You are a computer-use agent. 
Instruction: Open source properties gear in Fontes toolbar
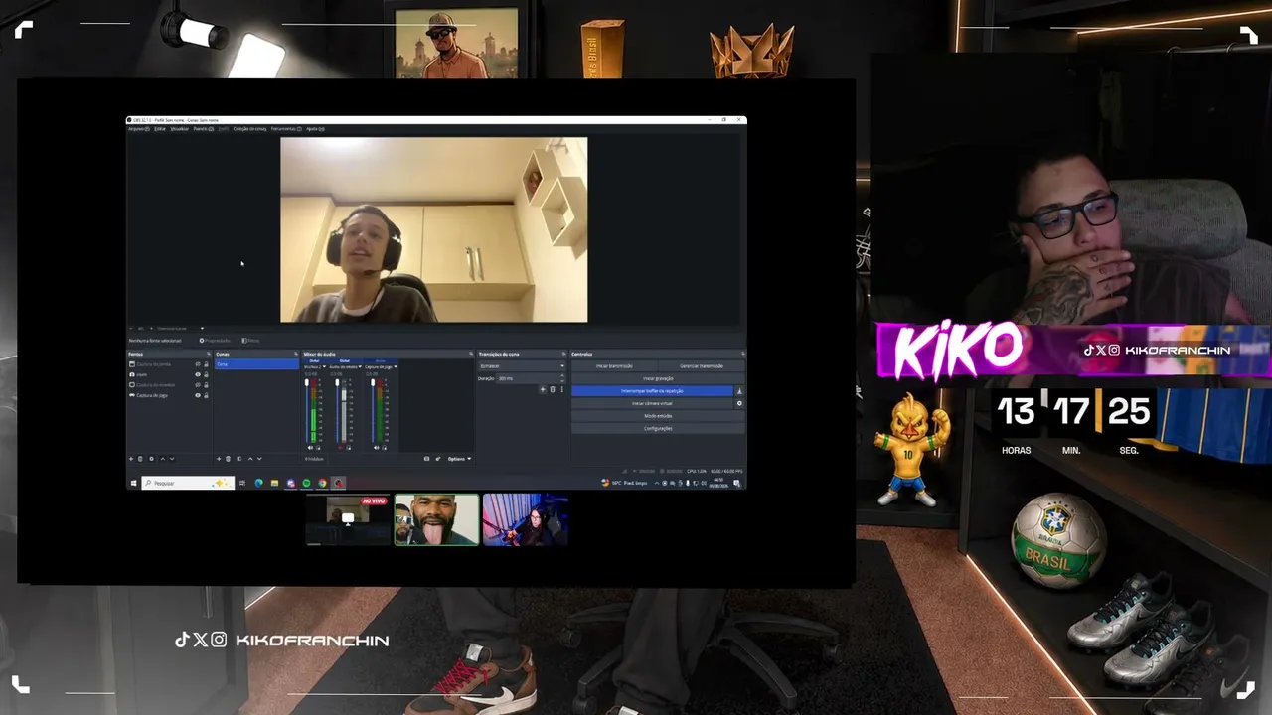tap(151, 459)
